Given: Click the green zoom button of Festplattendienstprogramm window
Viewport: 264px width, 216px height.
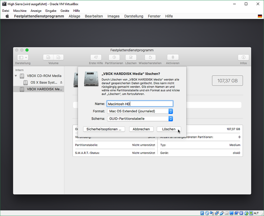Looking at the screenshot, I should (x=27, y=50).
